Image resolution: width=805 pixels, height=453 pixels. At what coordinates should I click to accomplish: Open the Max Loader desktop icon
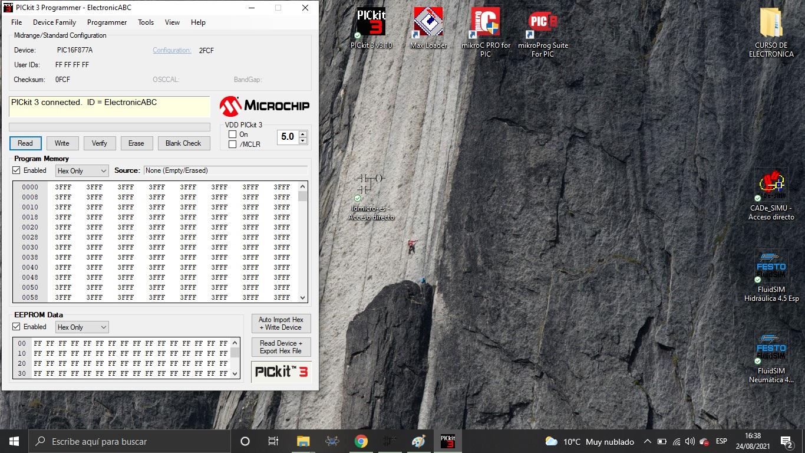(x=428, y=28)
